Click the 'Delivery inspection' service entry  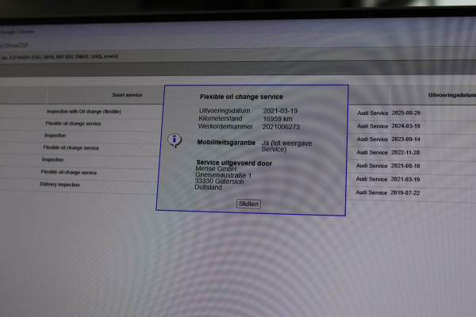click(59, 185)
